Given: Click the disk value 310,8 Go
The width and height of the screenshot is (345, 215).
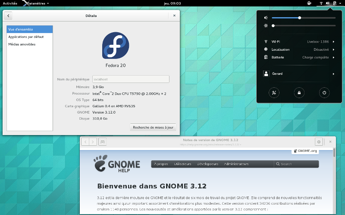Looking at the screenshot, I should [100, 119].
